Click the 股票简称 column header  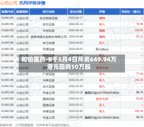pos(22,12)
